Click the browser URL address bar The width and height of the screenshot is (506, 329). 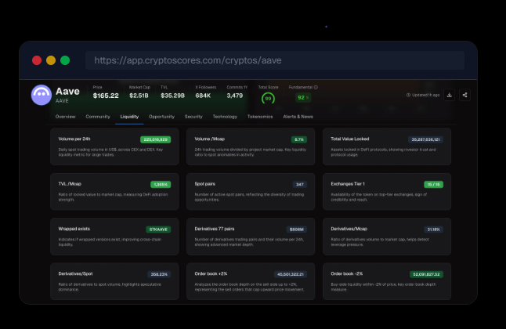tap(274, 60)
